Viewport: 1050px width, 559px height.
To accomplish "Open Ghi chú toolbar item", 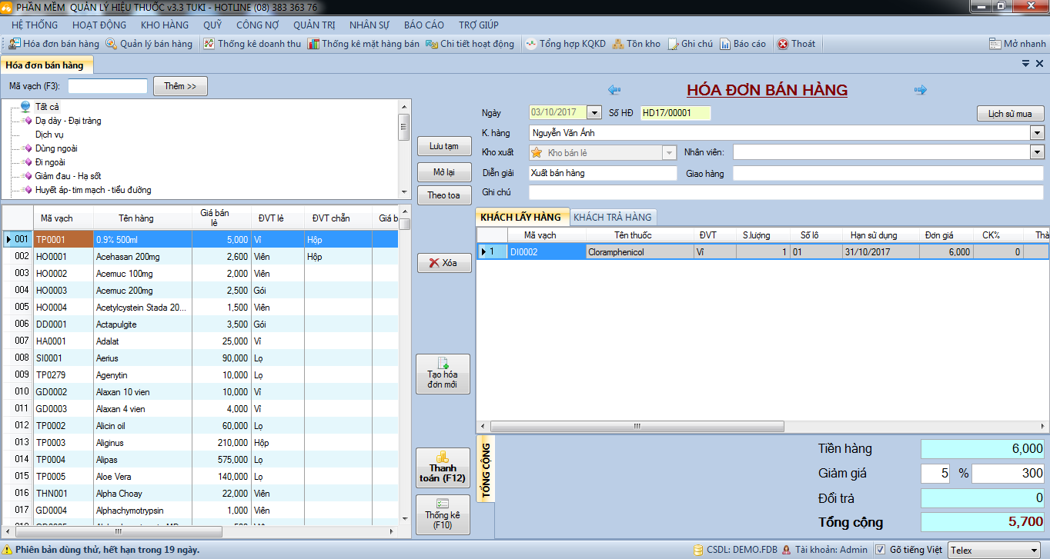I will 690,44.
